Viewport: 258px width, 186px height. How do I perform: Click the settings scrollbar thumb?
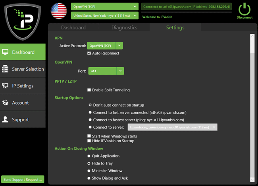(x=252, y=46)
